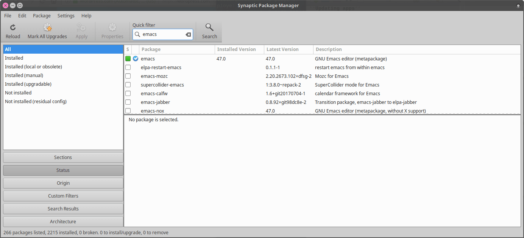This screenshot has height=238, width=524.
Task: Click the Origin filter button
Action: [x=63, y=183]
